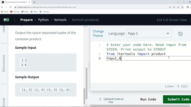Click the HackerRank logo icon
Viewport: 191px width, 107px height.
click(x=6, y=20)
